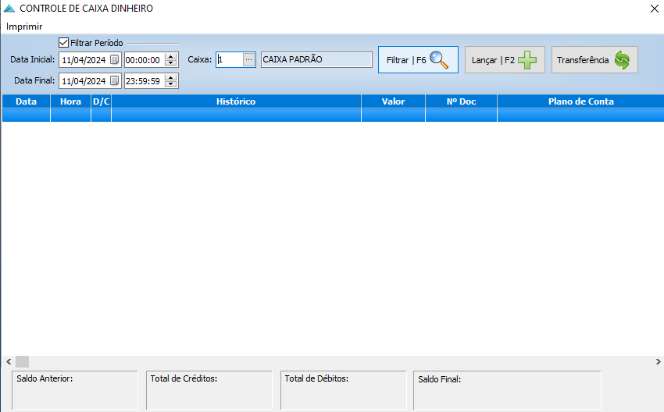Sort by Data column header
The height and width of the screenshot is (412, 664).
[x=27, y=101]
